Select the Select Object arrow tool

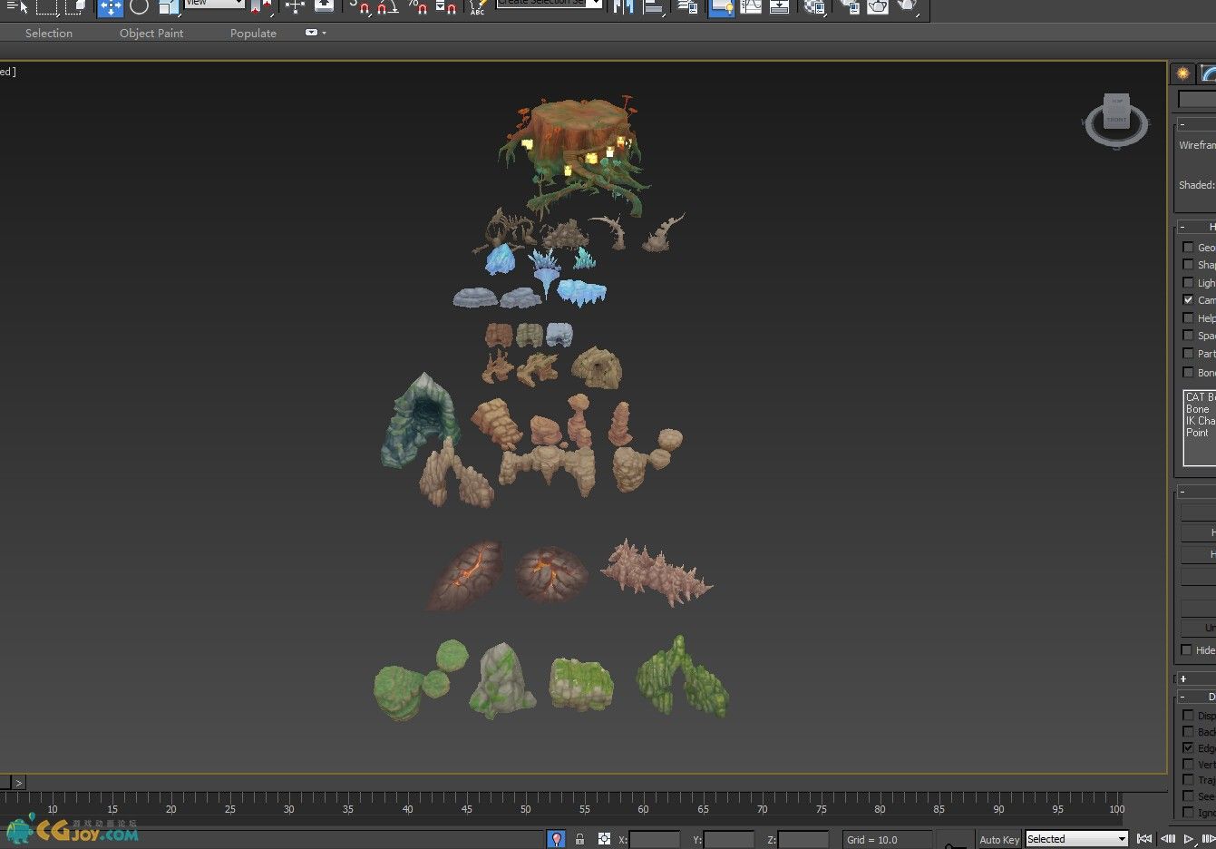(x=17, y=6)
